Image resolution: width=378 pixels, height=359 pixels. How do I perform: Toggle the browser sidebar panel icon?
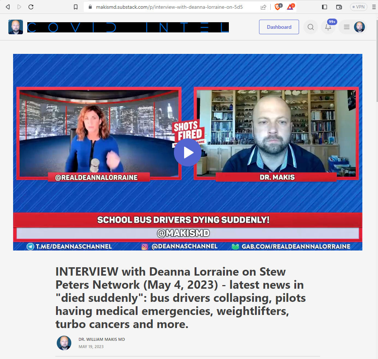click(325, 7)
